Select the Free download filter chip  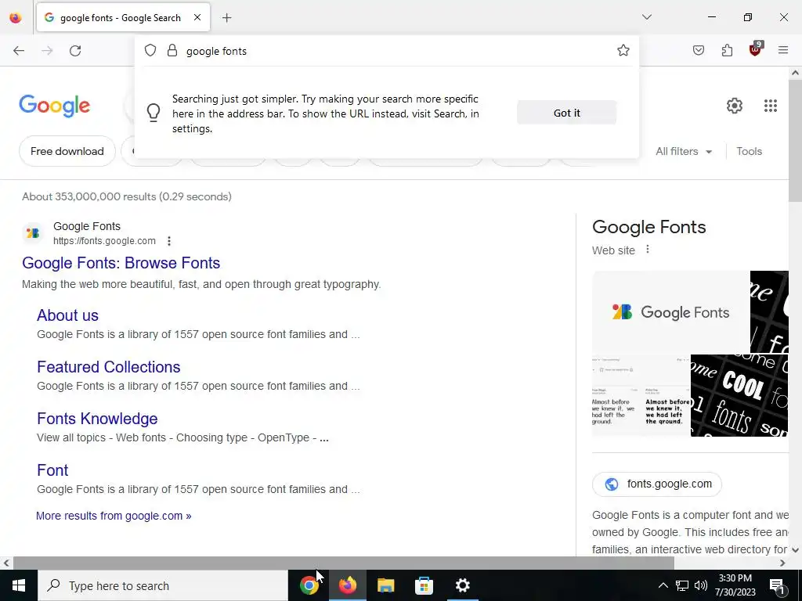67,151
